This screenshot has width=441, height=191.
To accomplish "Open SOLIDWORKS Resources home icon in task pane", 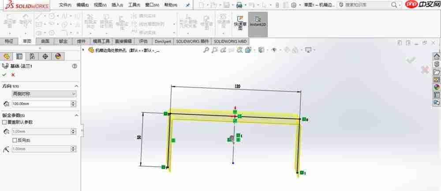I will tap(437, 56).
